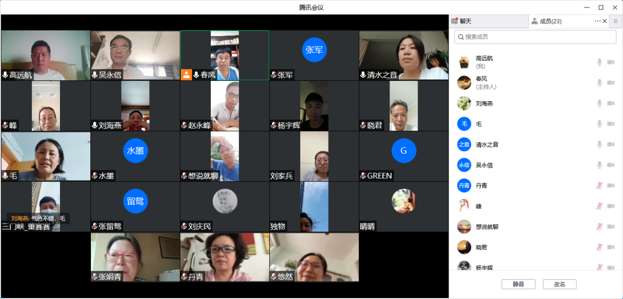Select the 想说就聊 video tile

tap(225, 156)
